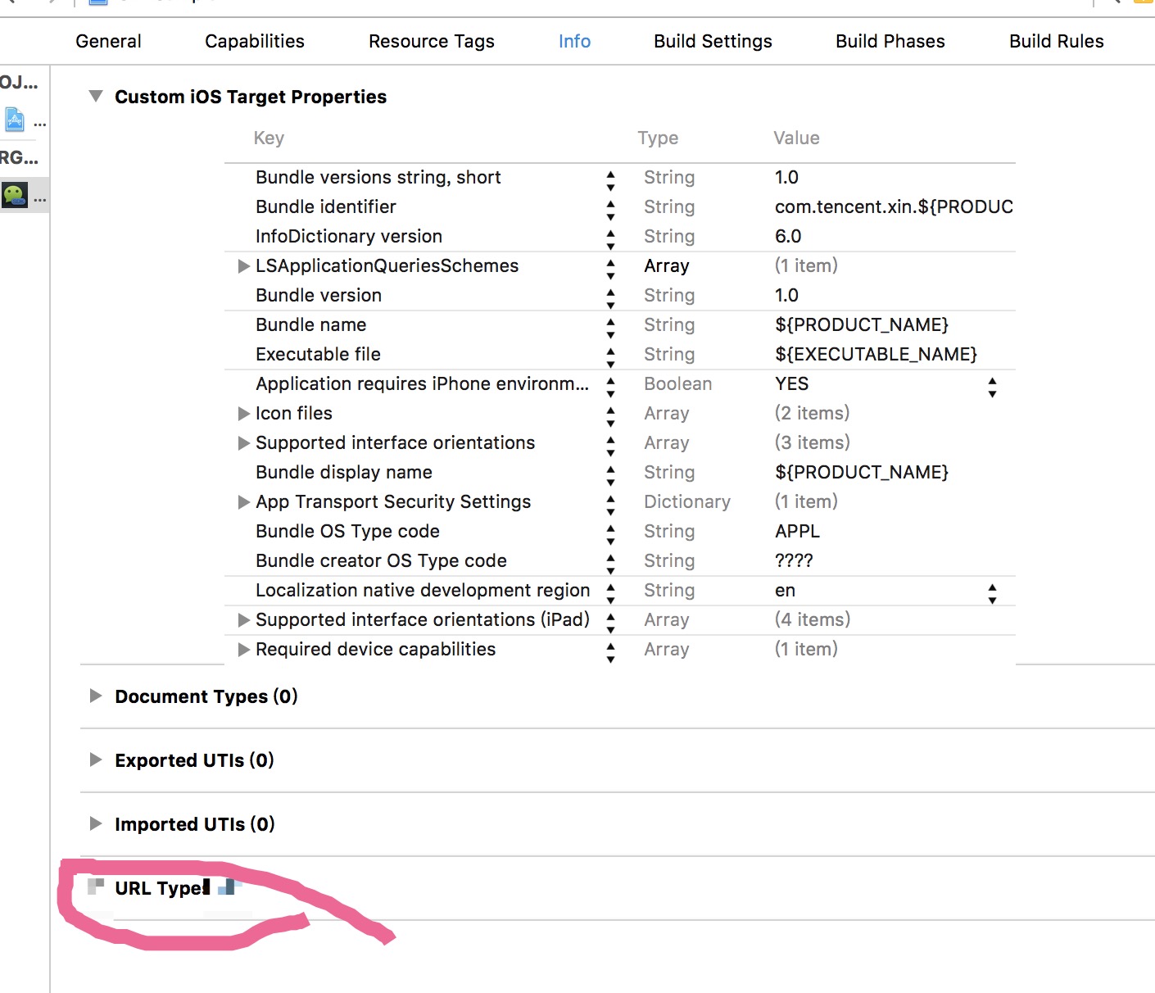This screenshot has width=1155, height=993.
Task: Select Bundle identifier value com.tencent.xin
Action: (894, 206)
